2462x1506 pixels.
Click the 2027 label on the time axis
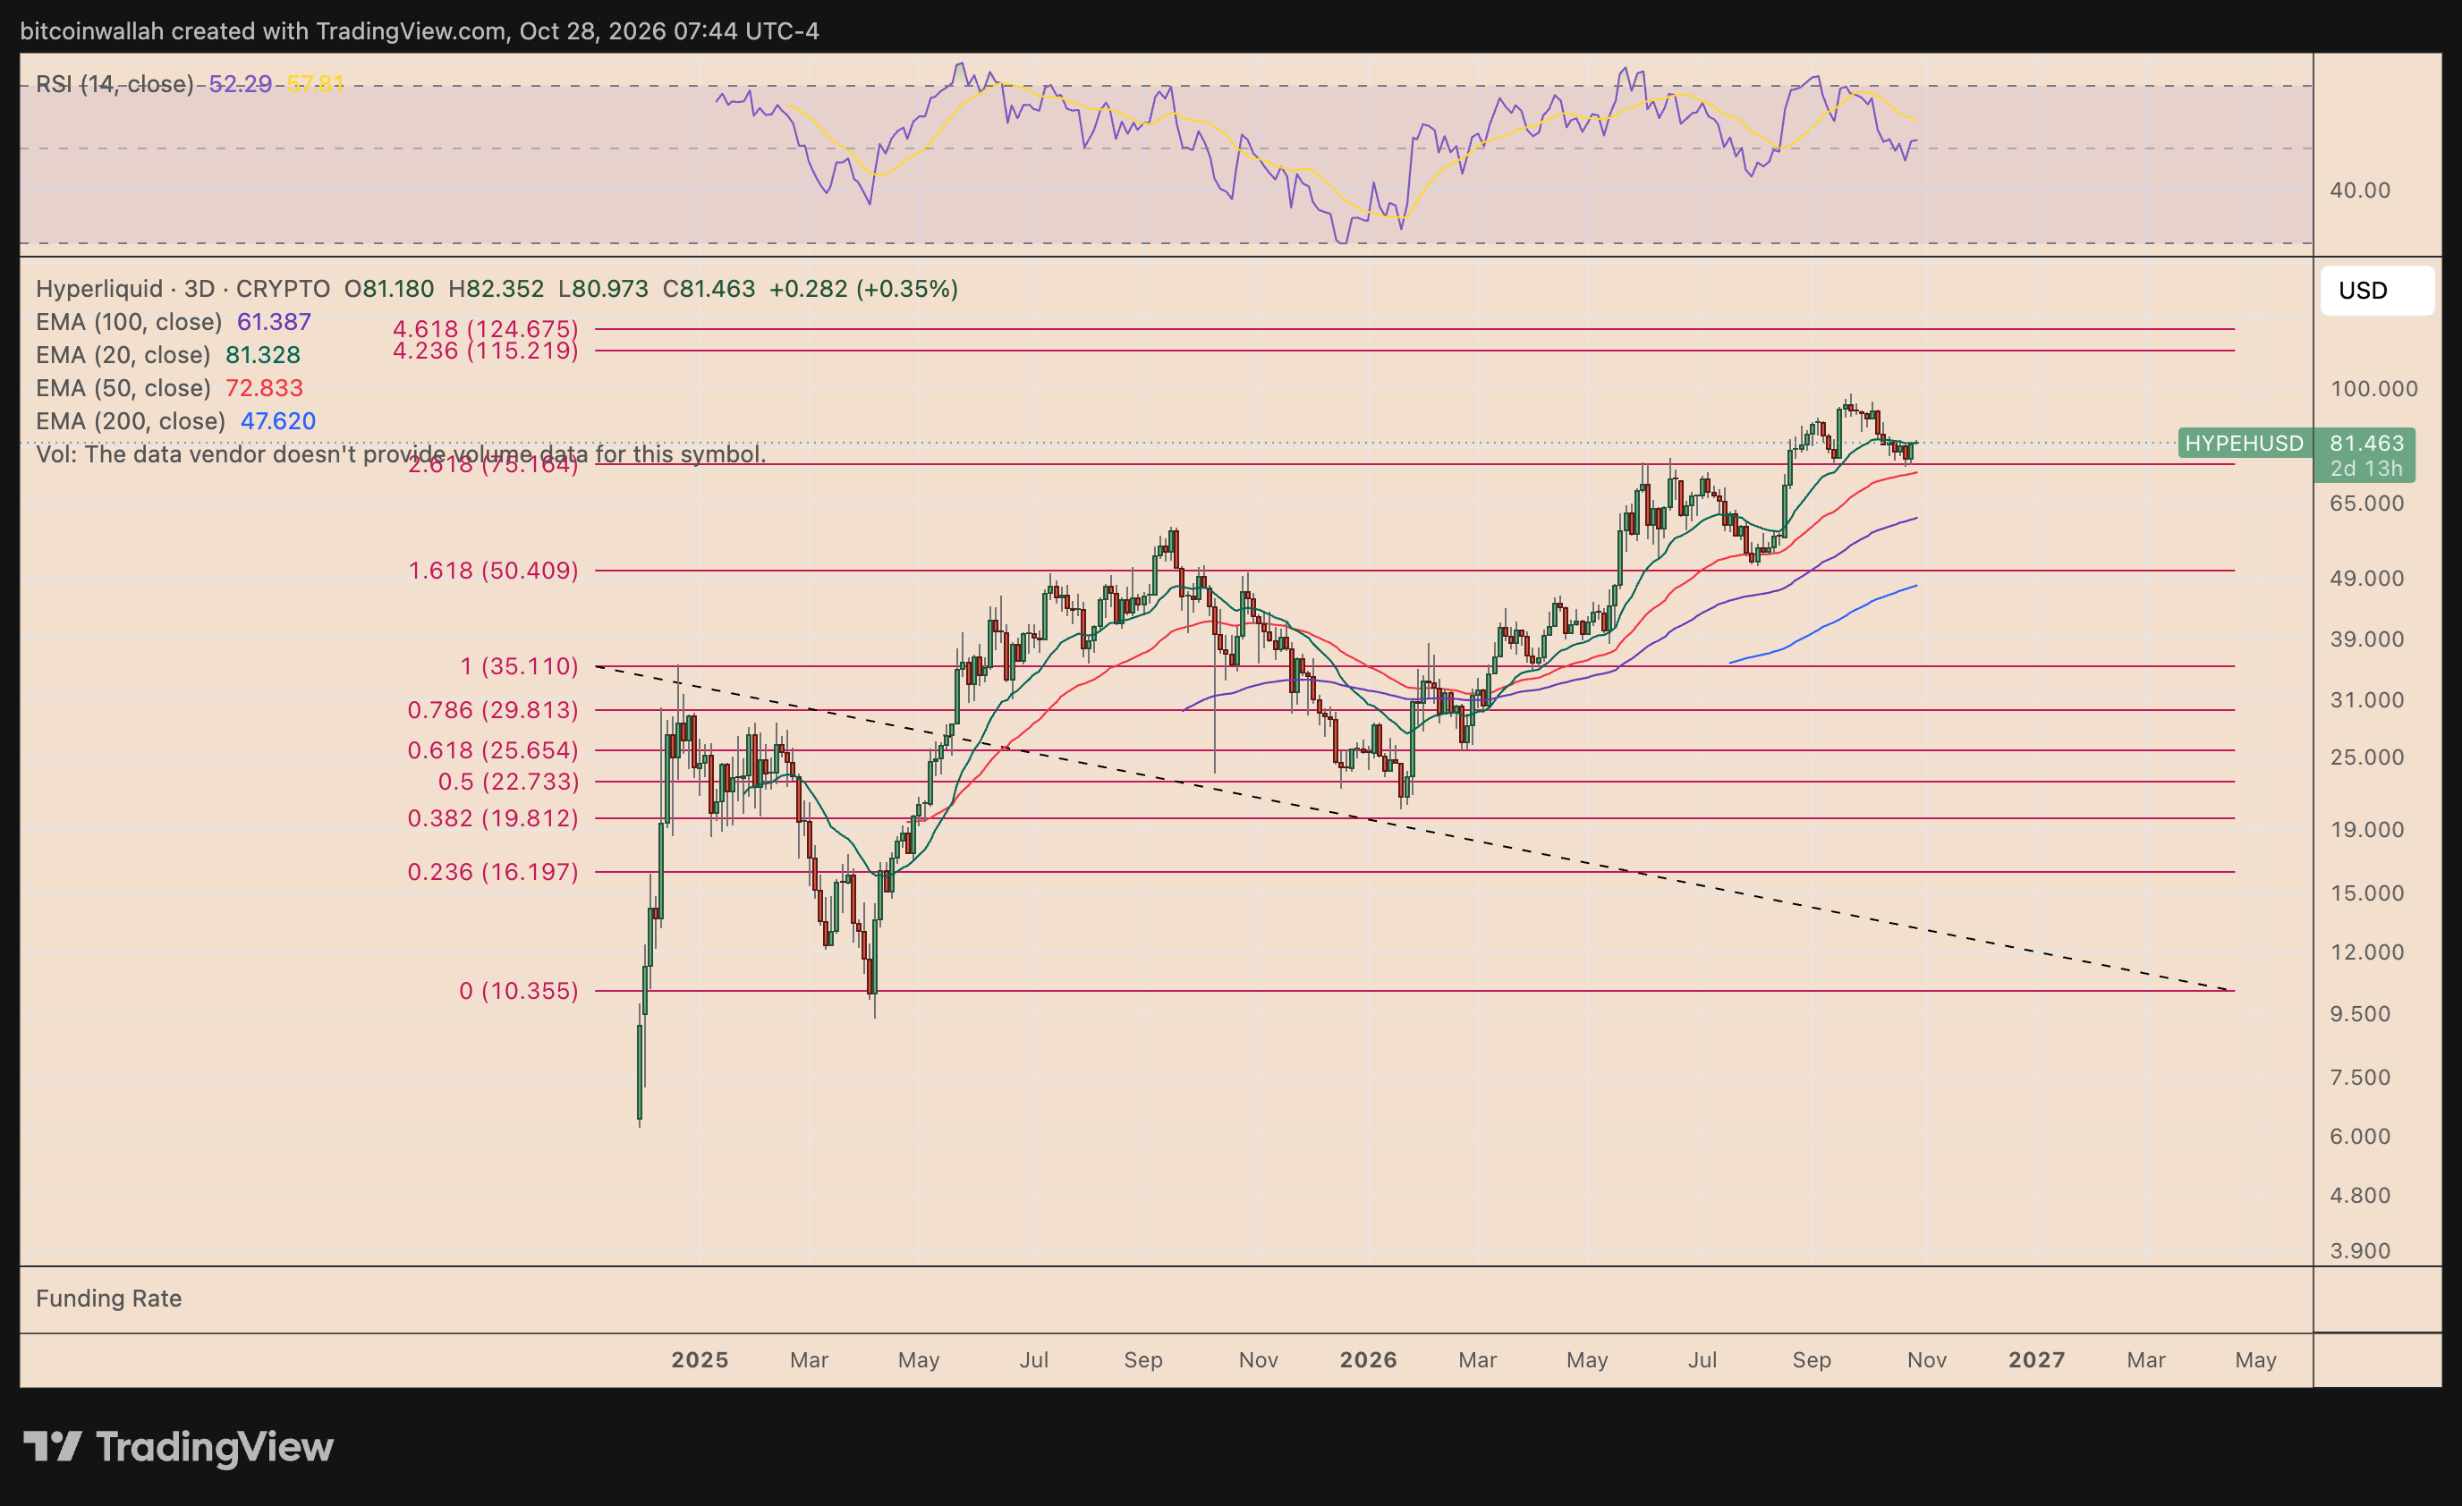2036,1360
